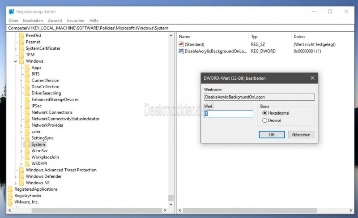Select the DataCollection folder icon
Screen dimensions: 358x218
tap(27, 86)
